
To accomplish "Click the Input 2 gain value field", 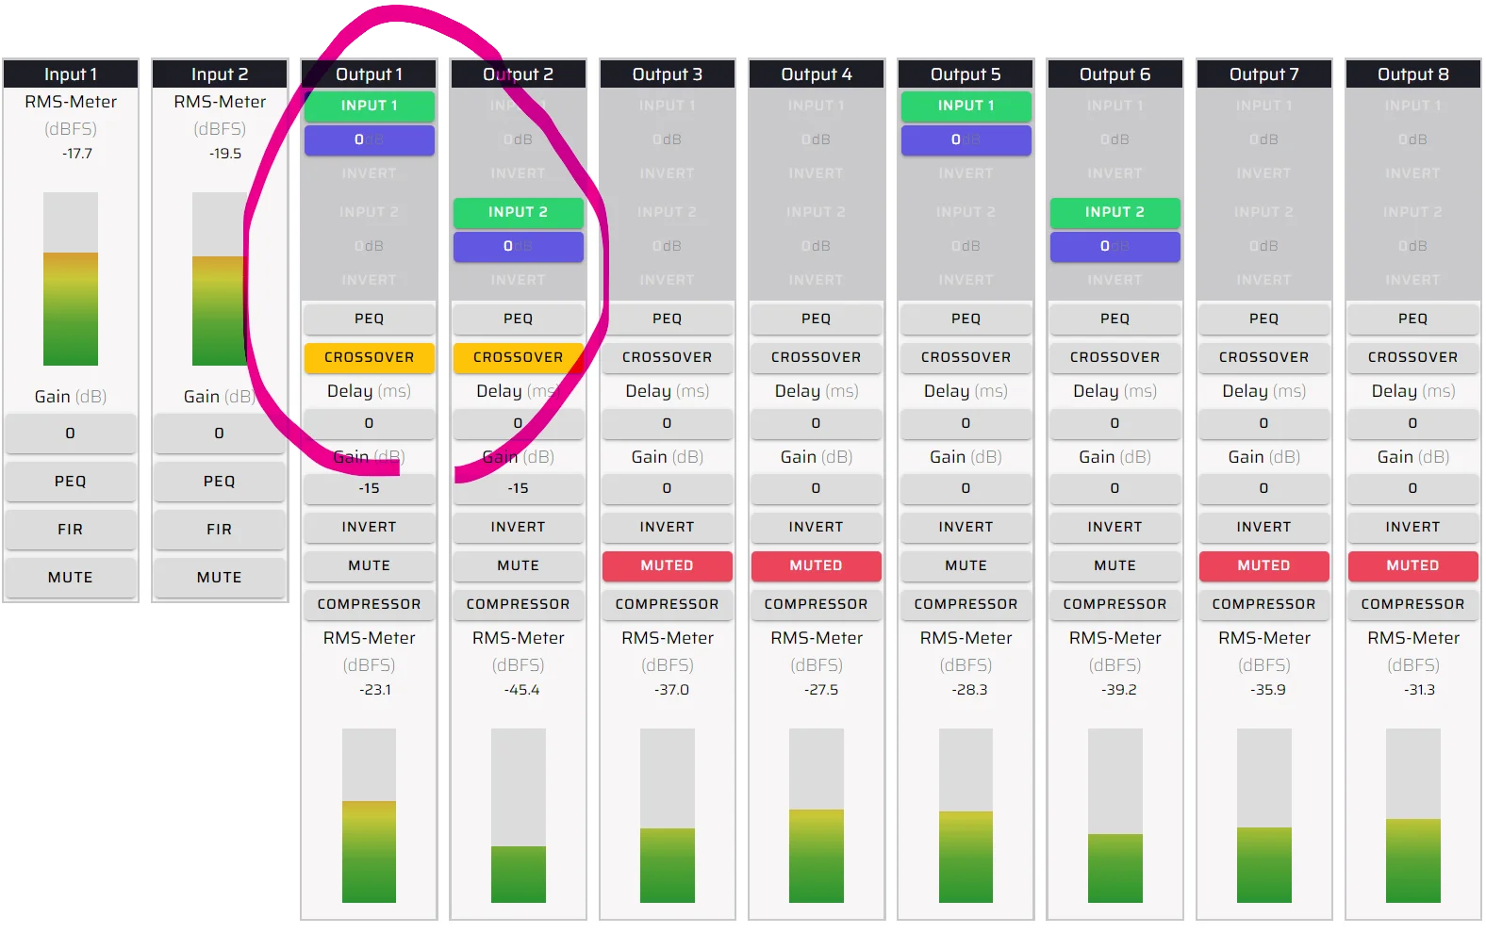I will [219, 433].
